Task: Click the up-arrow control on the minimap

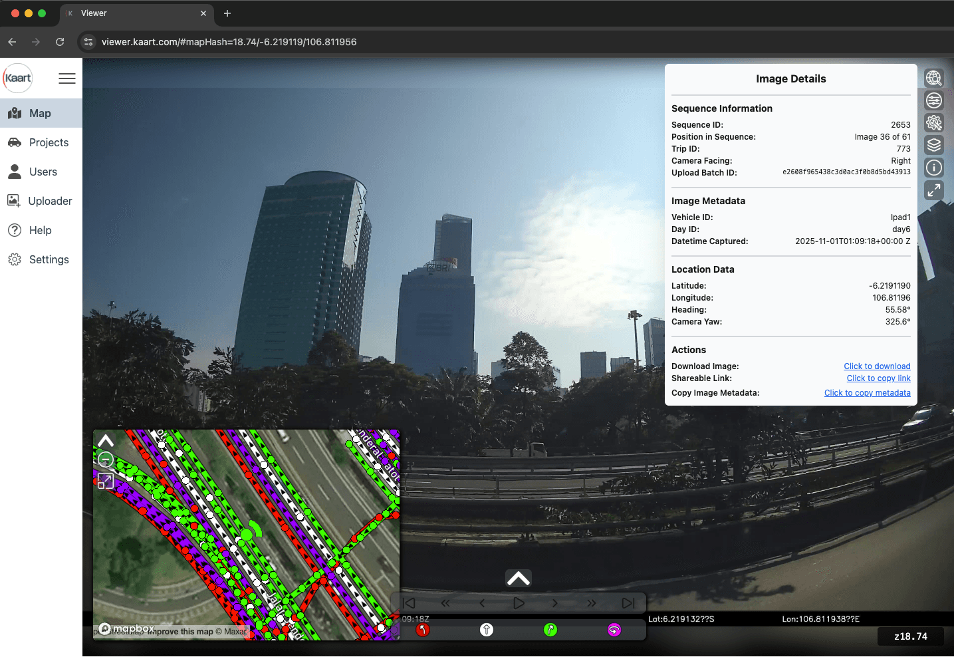Action: coord(105,440)
